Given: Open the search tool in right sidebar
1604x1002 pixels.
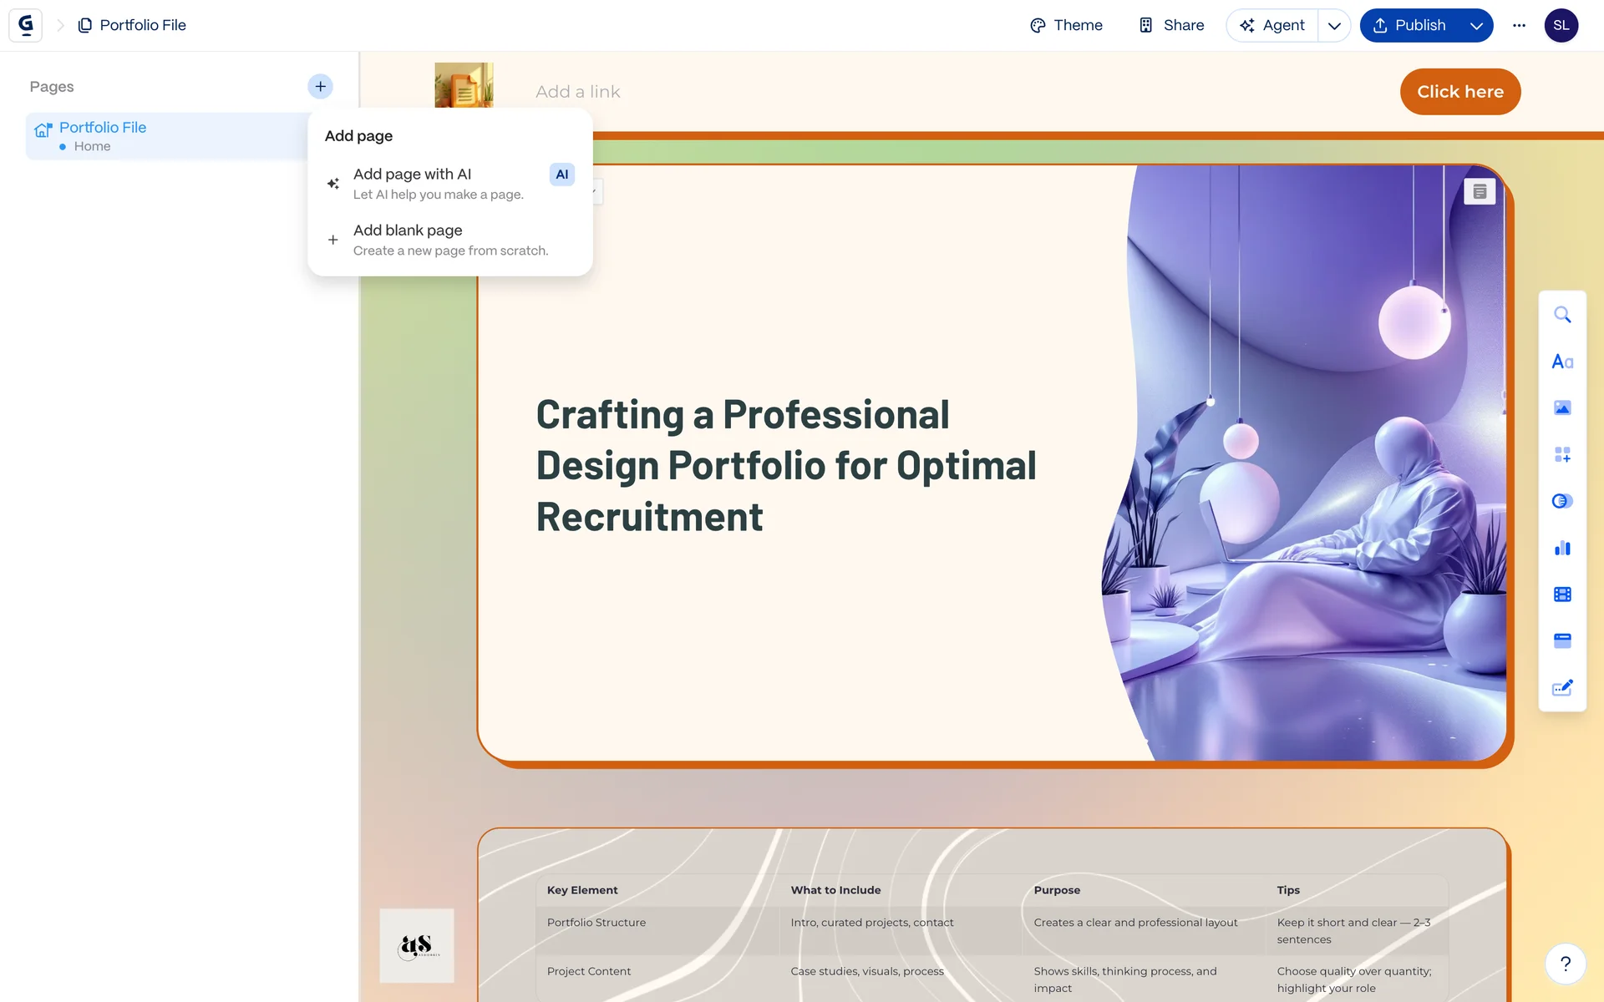Looking at the screenshot, I should click(1562, 315).
